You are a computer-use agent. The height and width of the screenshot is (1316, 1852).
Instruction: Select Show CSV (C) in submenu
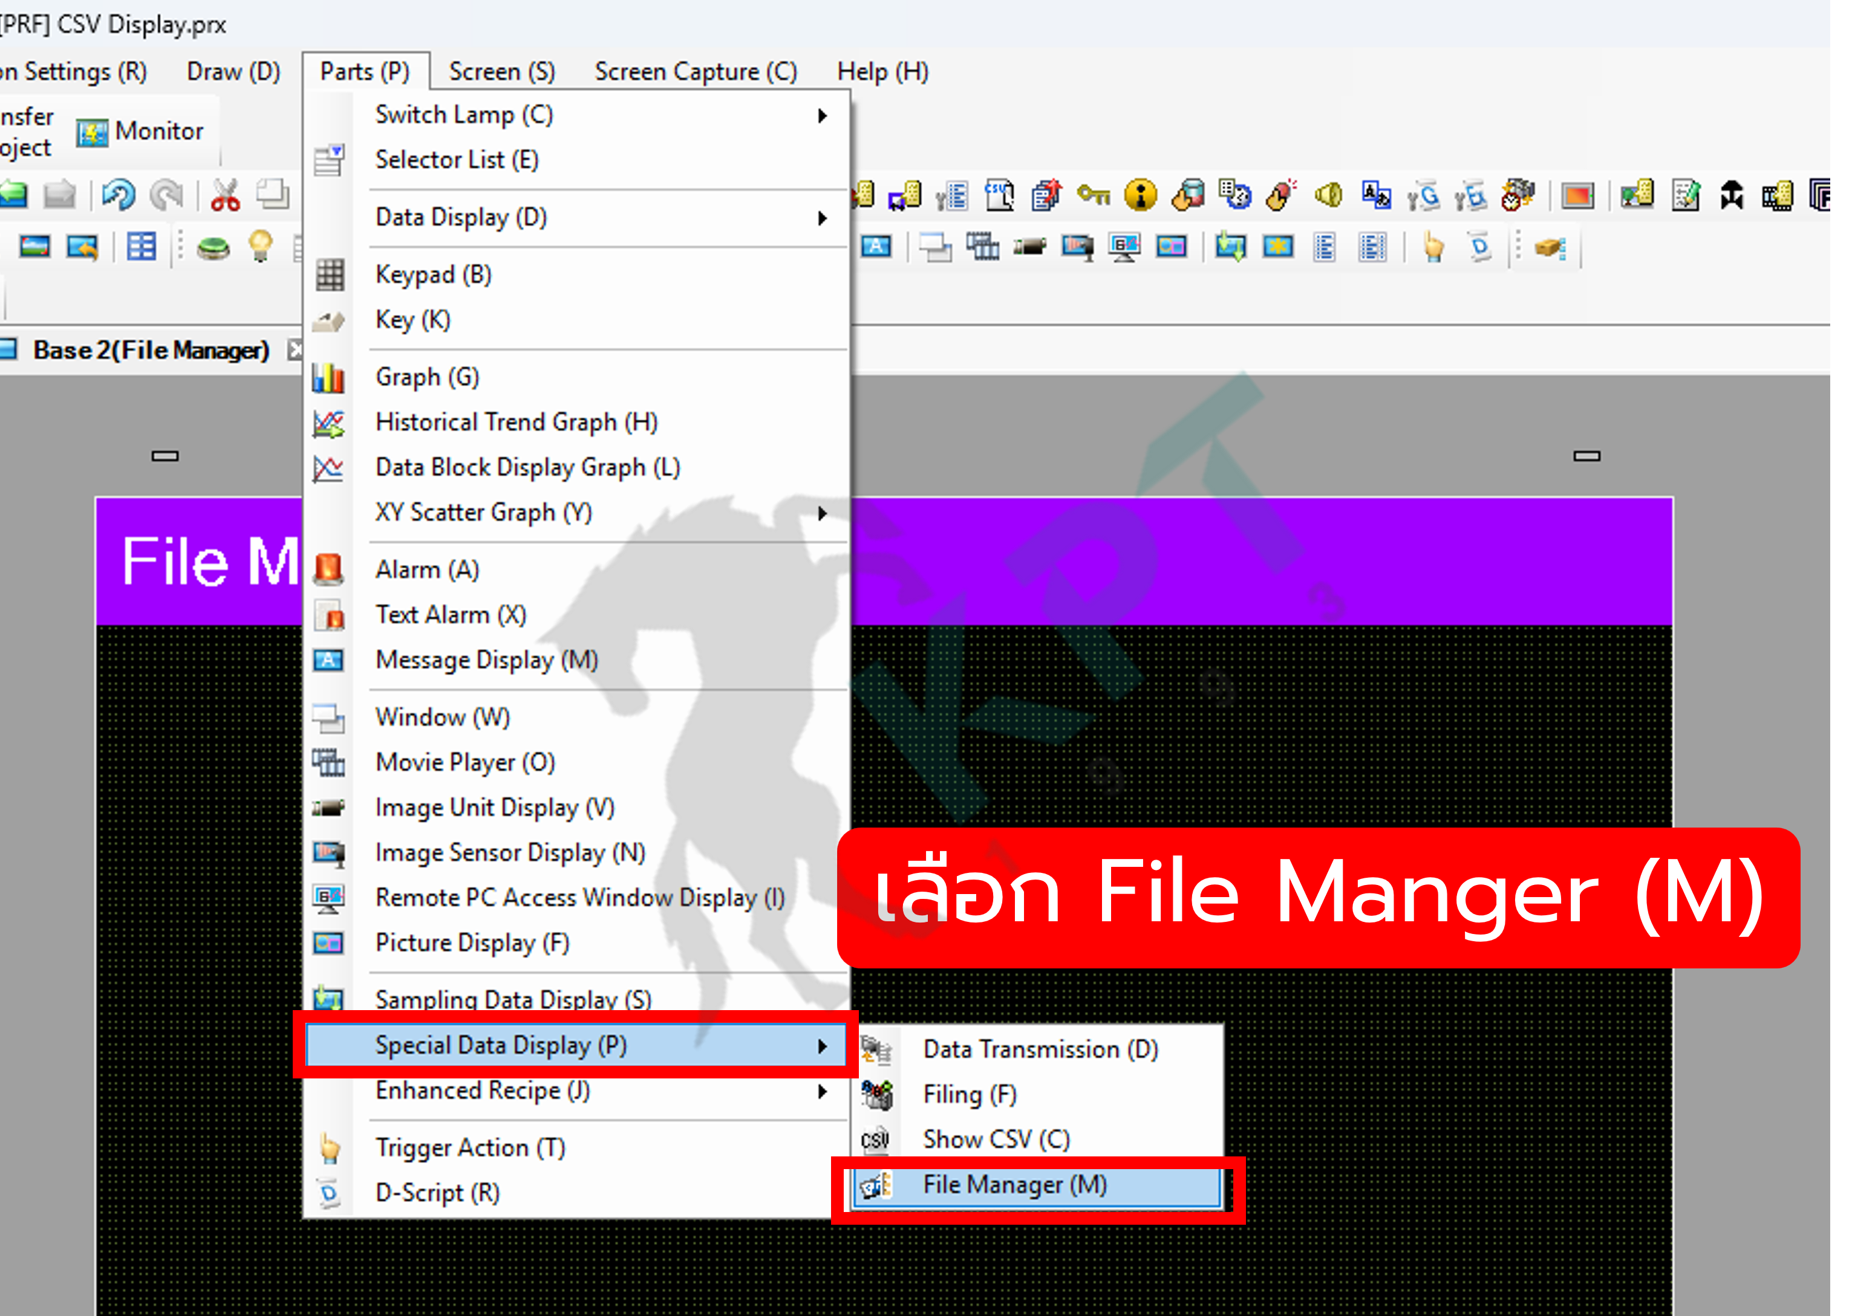pos(1038,1140)
